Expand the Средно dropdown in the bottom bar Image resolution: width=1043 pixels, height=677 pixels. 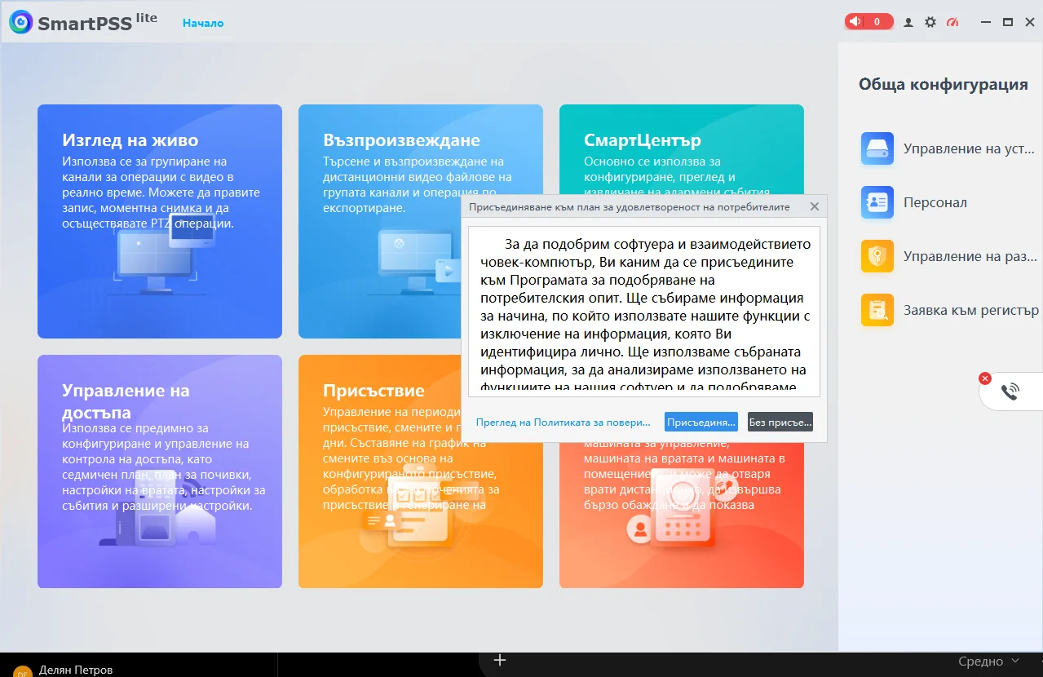tap(989, 662)
